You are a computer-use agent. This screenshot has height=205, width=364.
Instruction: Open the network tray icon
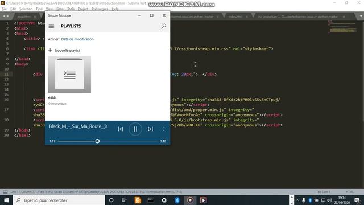[x=323, y=200]
